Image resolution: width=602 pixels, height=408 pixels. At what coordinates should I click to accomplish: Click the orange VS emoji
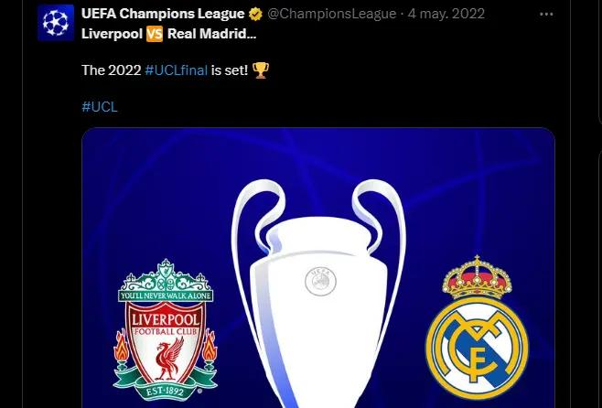coord(155,34)
